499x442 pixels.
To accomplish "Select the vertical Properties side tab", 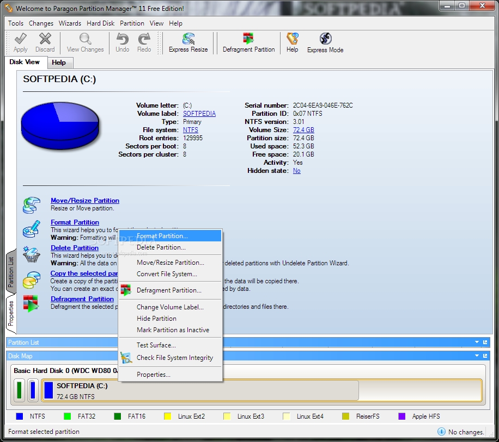I will coord(11,313).
